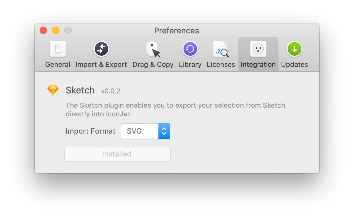
Task: Click the Sketch diamond logo
Action: pos(53,90)
